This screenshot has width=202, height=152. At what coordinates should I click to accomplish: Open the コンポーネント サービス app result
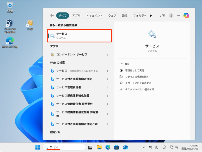click(78, 55)
